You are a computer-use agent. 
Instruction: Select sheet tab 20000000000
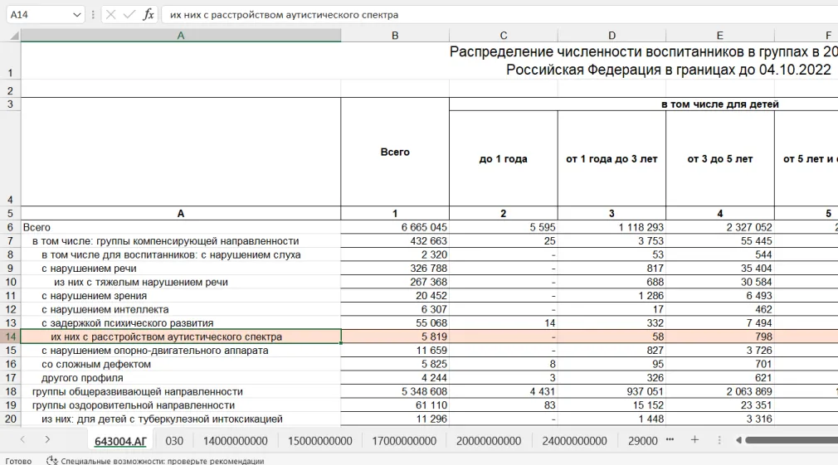[x=490, y=441]
